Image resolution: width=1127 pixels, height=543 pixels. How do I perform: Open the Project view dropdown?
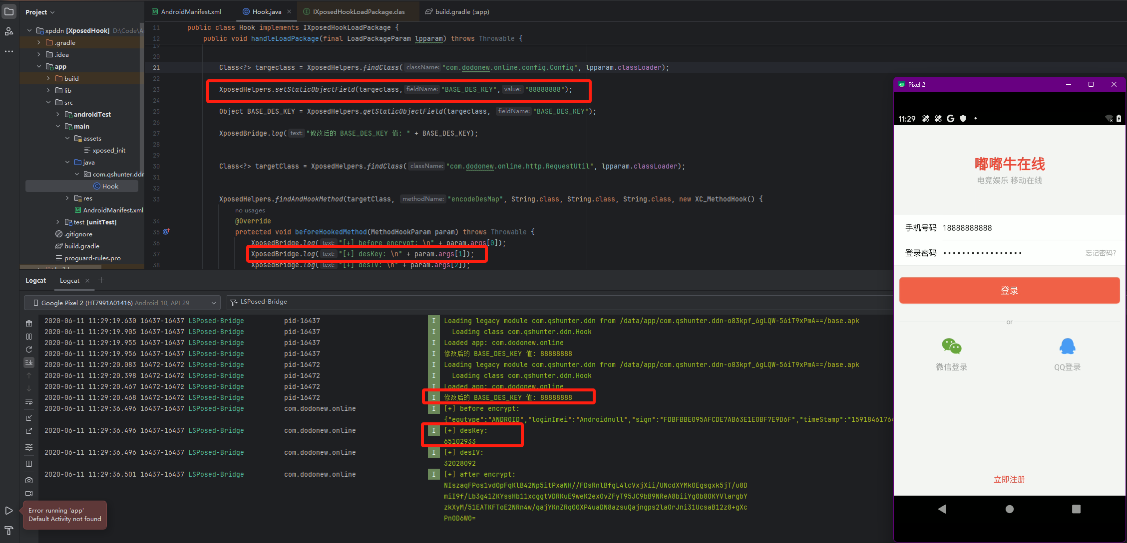(40, 12)
